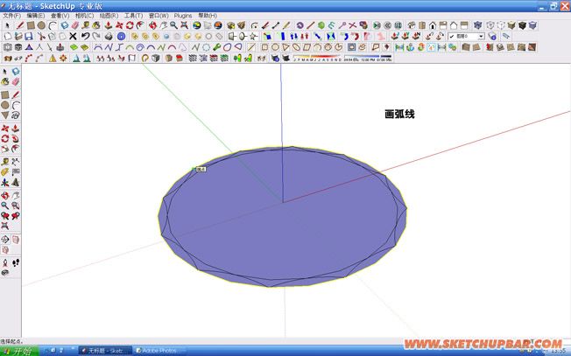Open the 绘图(R) menu
571x356 pixels.
(x=109, y=16)
